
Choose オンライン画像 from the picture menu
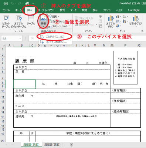tap(55, 42)
